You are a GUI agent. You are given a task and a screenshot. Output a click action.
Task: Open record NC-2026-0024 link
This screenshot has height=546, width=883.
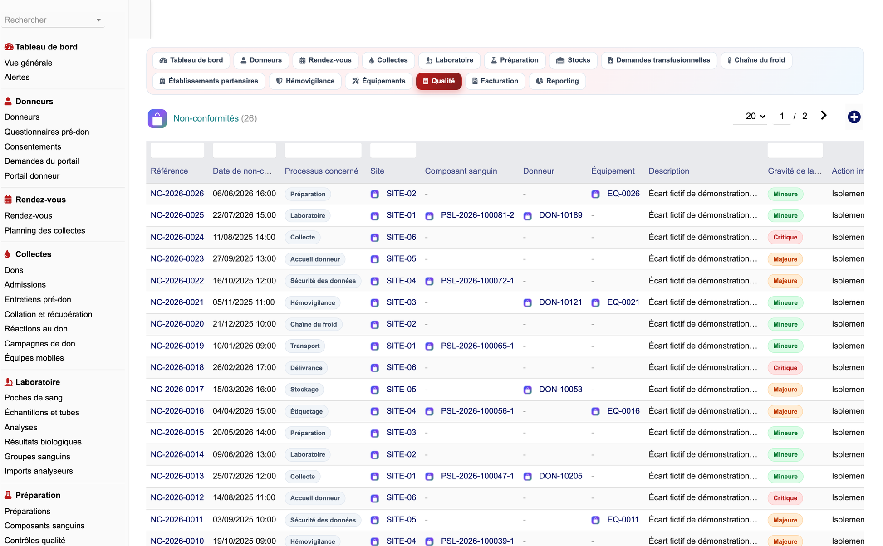coord(177,237)
